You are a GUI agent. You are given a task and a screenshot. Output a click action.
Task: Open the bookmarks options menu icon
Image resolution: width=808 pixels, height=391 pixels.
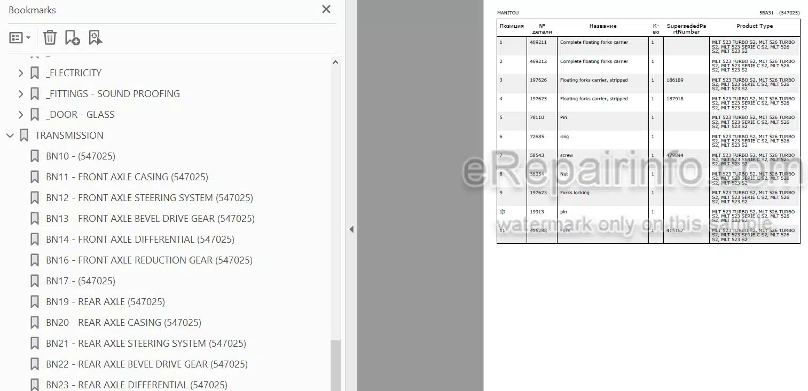pos(20,38)
